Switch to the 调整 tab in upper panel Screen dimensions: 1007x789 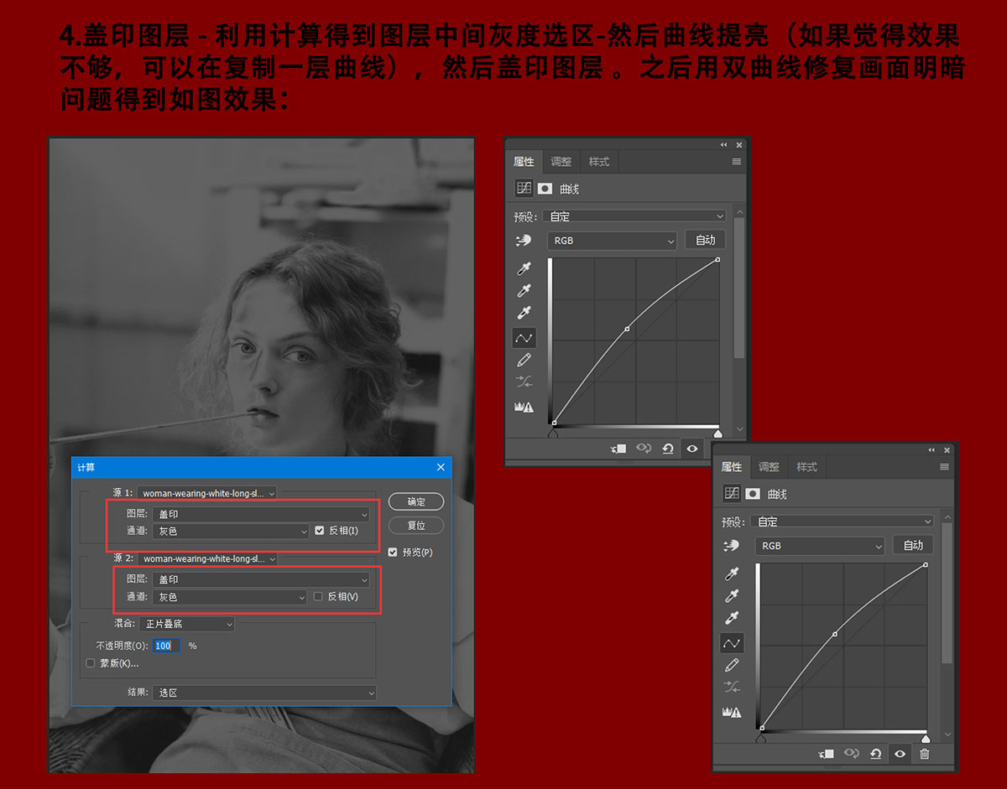561,162
